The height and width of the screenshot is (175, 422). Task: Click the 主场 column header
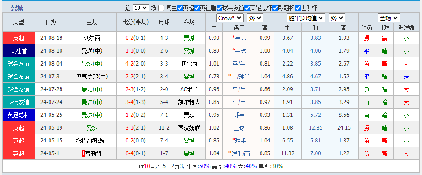92,22
